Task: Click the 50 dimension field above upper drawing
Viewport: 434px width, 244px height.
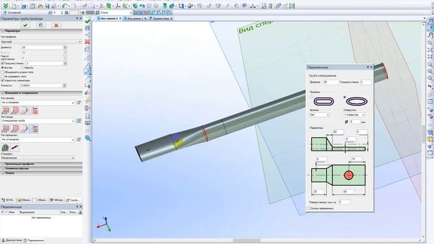Action: point(338,132)
